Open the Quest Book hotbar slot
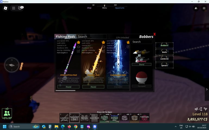Viewport: 209px width, 130px height. [95, 118]
